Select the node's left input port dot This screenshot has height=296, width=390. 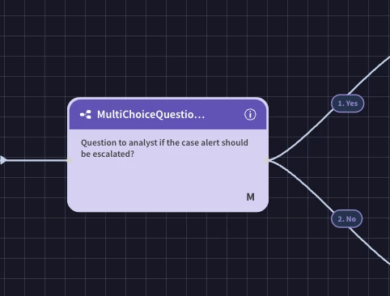(70, 160)
